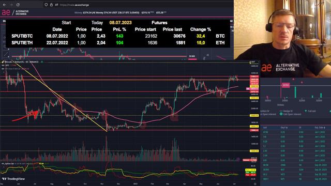Viewport: 331px width, 186px height.
Task: Click the Apr label on the time axis
Action: pyautogui.click(x=185, y=184)
